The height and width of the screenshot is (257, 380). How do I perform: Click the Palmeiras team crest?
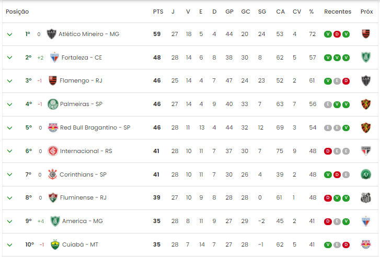53,104
